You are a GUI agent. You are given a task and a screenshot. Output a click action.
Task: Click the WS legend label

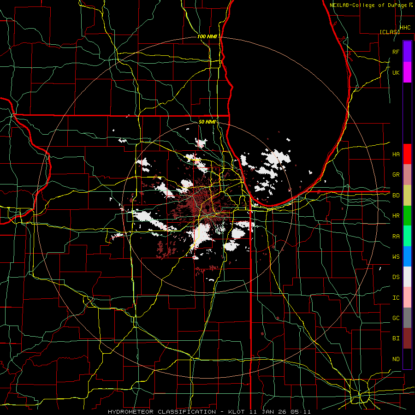tap(396, 257)
